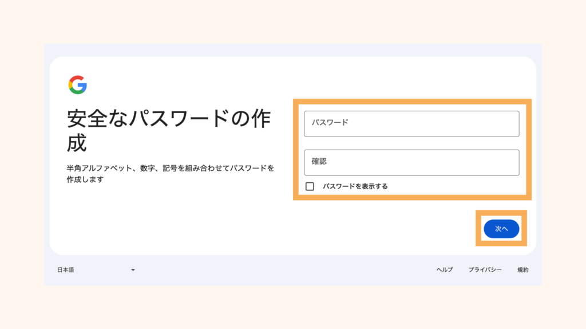Click the dropdown arrow next to 日本語
The image size is (586, 329).
pyautogui.click(x=133, y=270)
